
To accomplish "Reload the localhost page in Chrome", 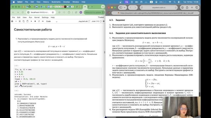I will [x=23, y=12].
